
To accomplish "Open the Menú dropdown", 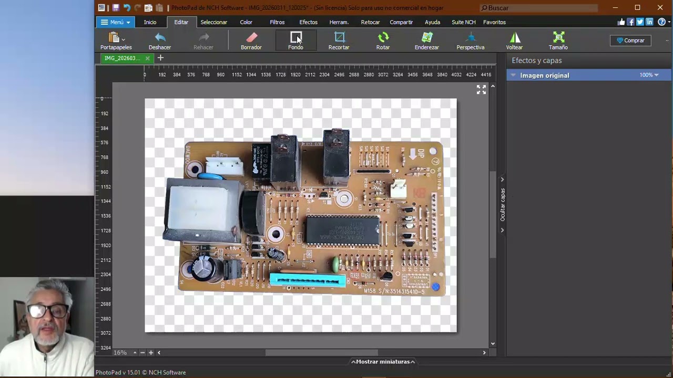I will click(x=115, y=22).
